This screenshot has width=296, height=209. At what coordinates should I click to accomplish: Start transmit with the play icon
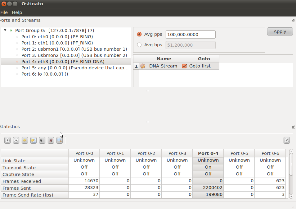pos(7,140)
